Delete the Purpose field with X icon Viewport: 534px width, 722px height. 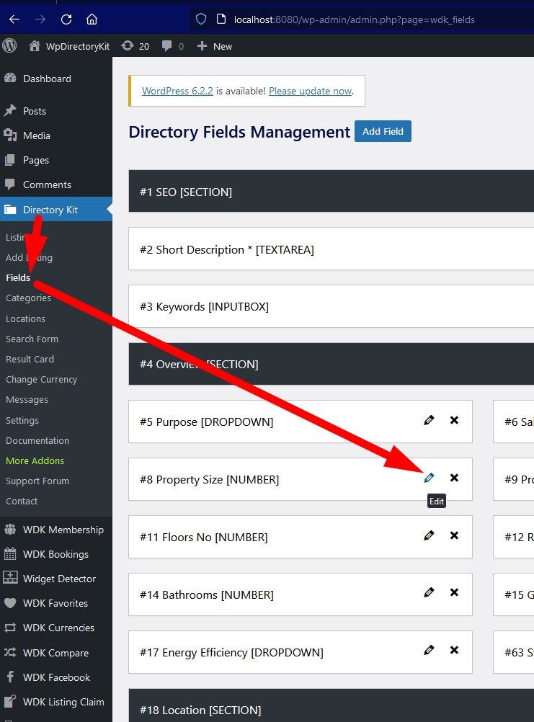tap(454, 420)
